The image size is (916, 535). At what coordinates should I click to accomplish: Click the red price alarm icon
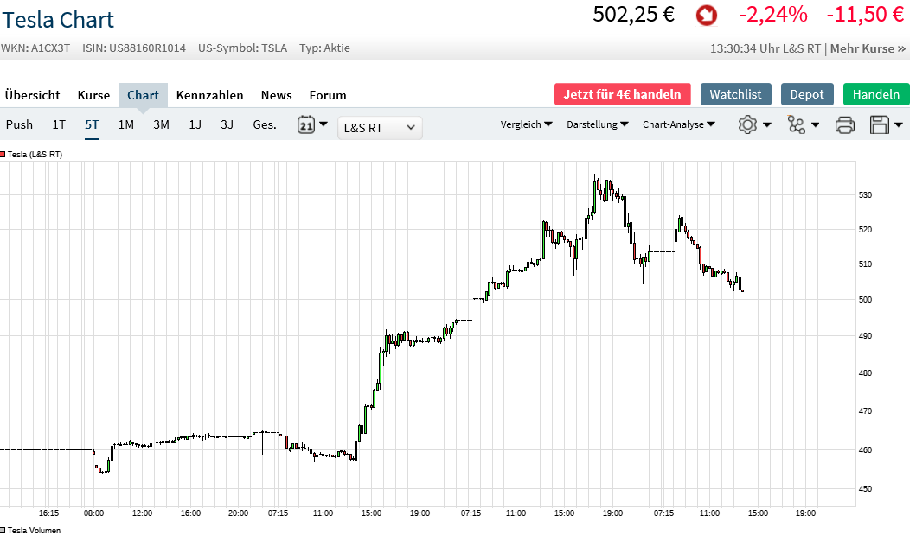point(705,16)
